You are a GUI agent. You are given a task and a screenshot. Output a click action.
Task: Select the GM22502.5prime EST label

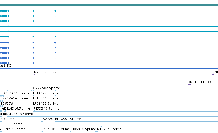coord(46,88)
